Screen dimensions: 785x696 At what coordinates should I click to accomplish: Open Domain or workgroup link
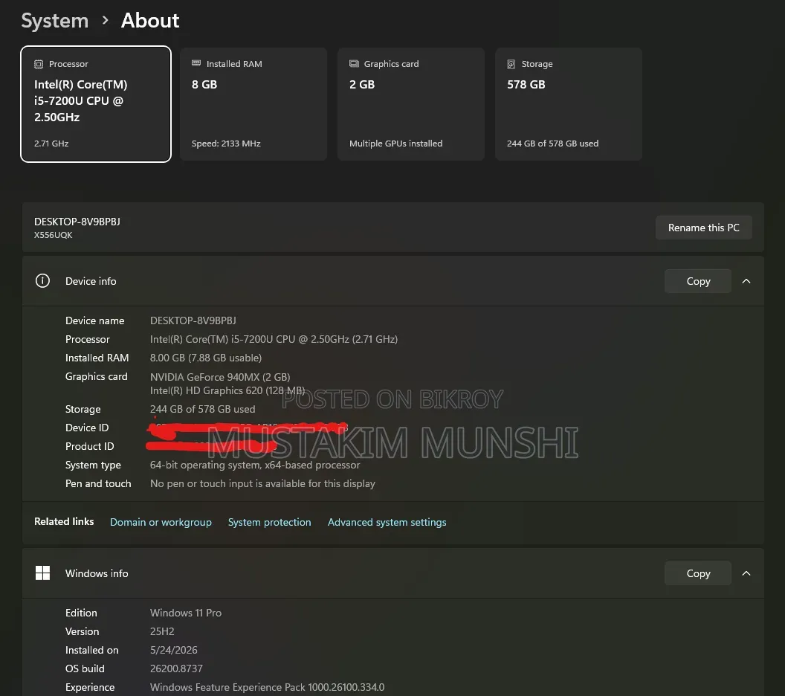click(161, 522)
